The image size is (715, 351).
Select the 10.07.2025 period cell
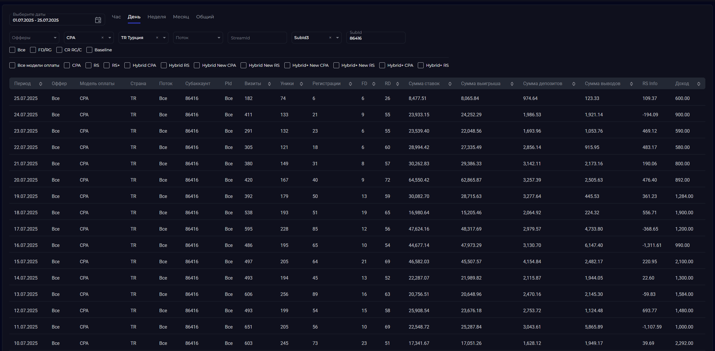coord(26,343)
